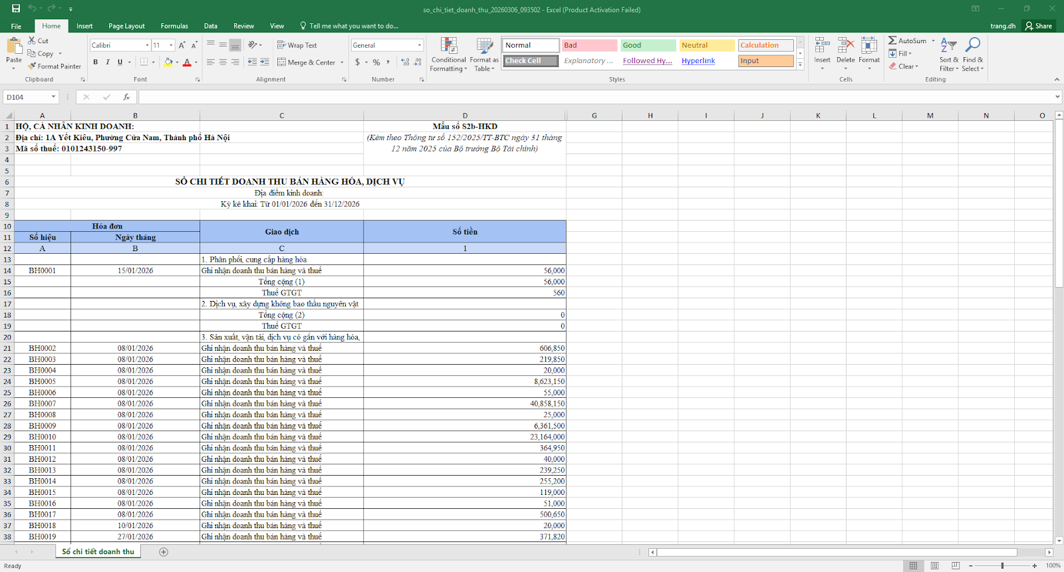Click the Insert cells icon

pos(823,46)
